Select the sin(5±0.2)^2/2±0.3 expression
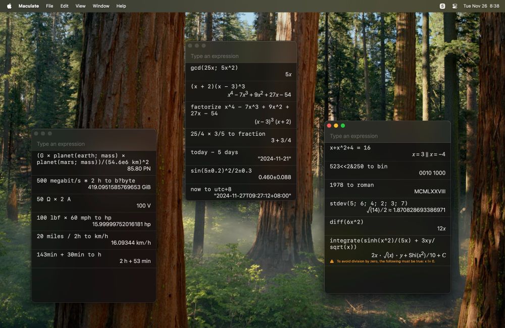Viewport: 505px width, 328px height. coord(221,171)
